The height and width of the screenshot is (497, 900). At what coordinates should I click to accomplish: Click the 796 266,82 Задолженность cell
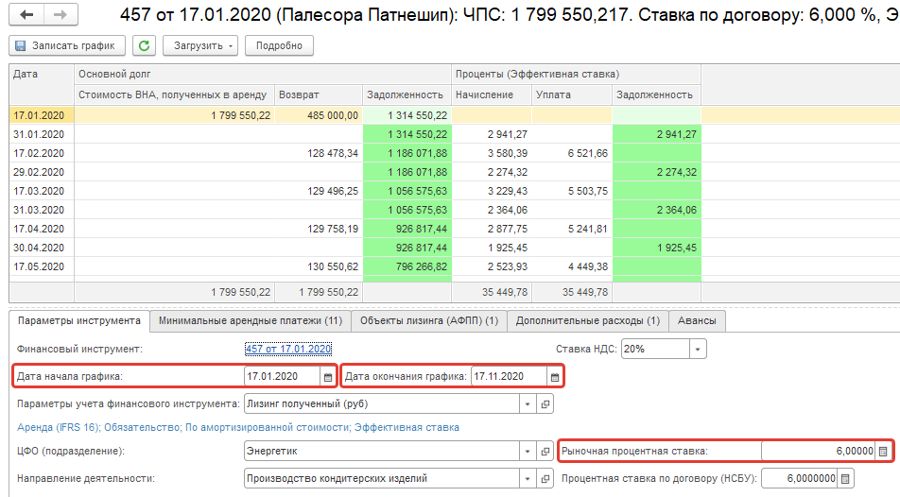(x=407, y=266)
